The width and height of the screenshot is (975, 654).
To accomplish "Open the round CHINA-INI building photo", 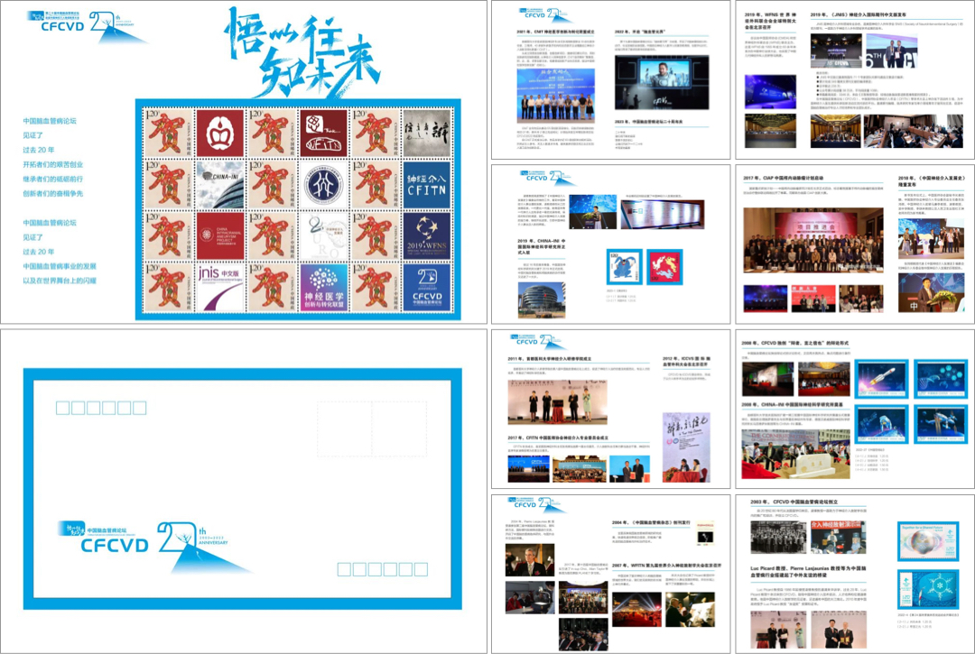I will [542, 300].
